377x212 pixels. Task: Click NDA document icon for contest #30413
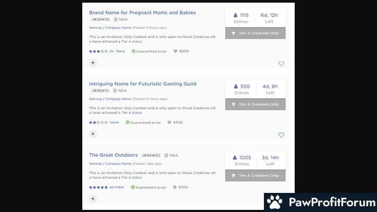click(115, 19)
